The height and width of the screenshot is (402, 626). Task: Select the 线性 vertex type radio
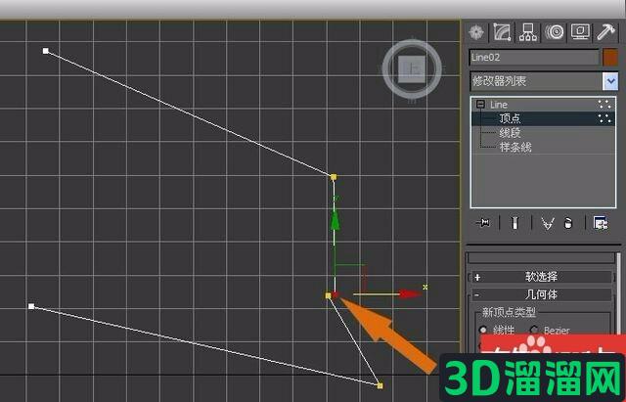pos(482,330)
